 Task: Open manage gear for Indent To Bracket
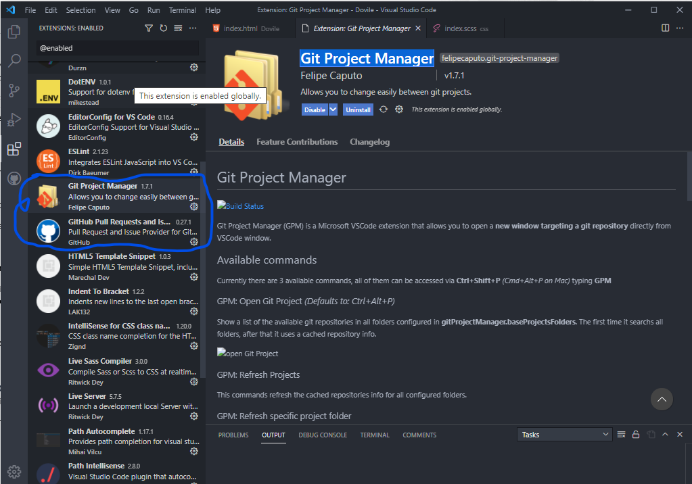pyautogui.click(x=193, y=311)
